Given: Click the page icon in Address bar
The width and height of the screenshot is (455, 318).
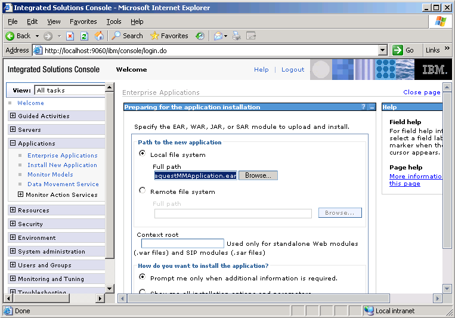Looking at the screenshot, I should click(x=38, y=50).
